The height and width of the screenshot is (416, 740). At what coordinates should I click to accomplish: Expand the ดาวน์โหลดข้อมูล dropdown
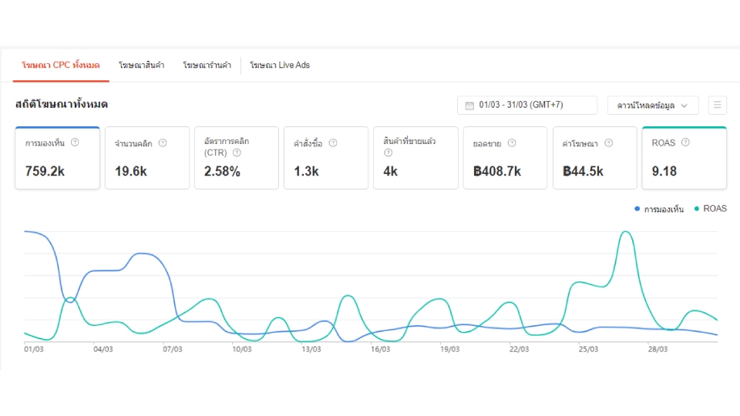pyautogui.click(x=653, y=106)
